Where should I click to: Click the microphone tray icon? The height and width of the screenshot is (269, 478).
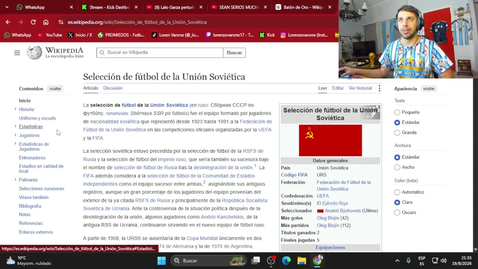[409, 261]
